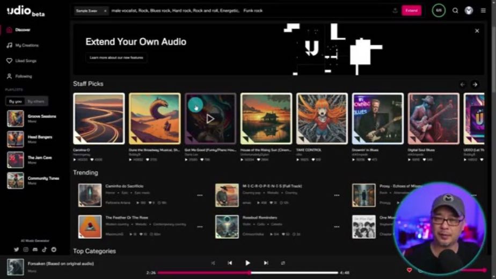Image resolution: width=496 pixels, height=279 pixels.
Task: Adjust the volume slider in the player
Action: tap(473, 270)
